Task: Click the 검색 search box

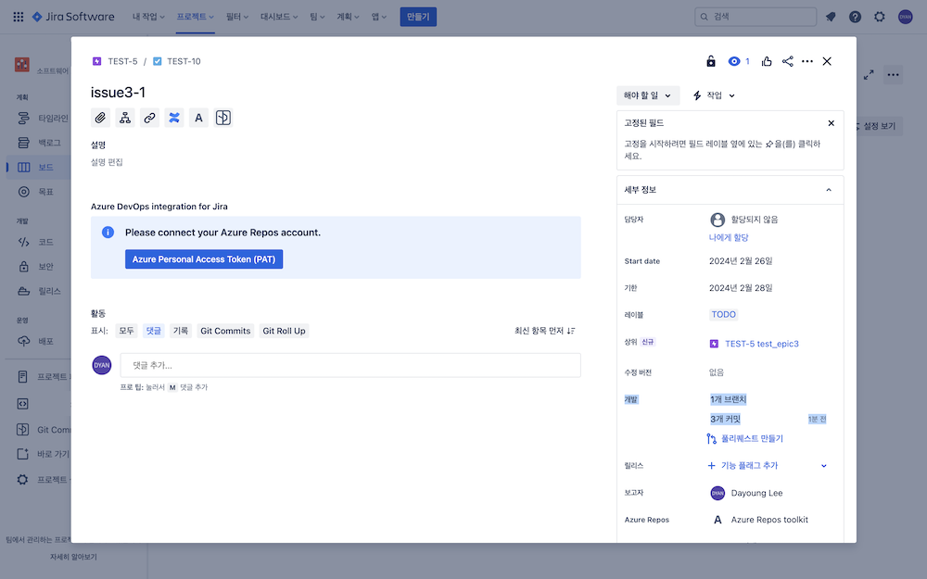Action: click(x=755, y=17)
